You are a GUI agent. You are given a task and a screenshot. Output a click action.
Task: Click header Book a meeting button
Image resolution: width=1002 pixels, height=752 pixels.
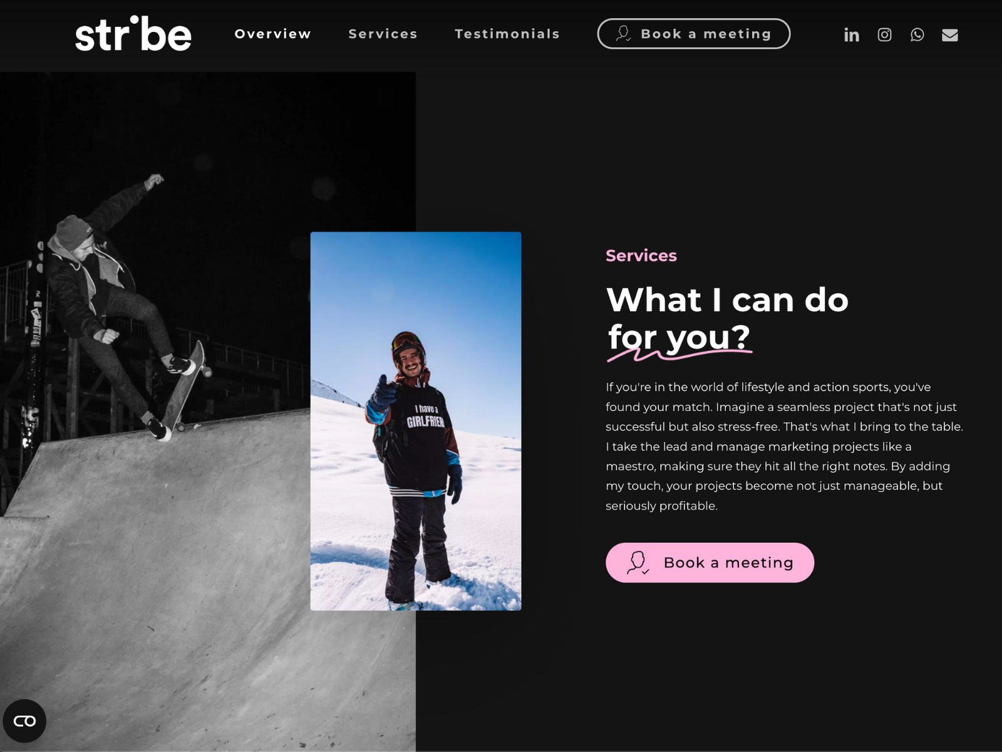click(694, 34)
